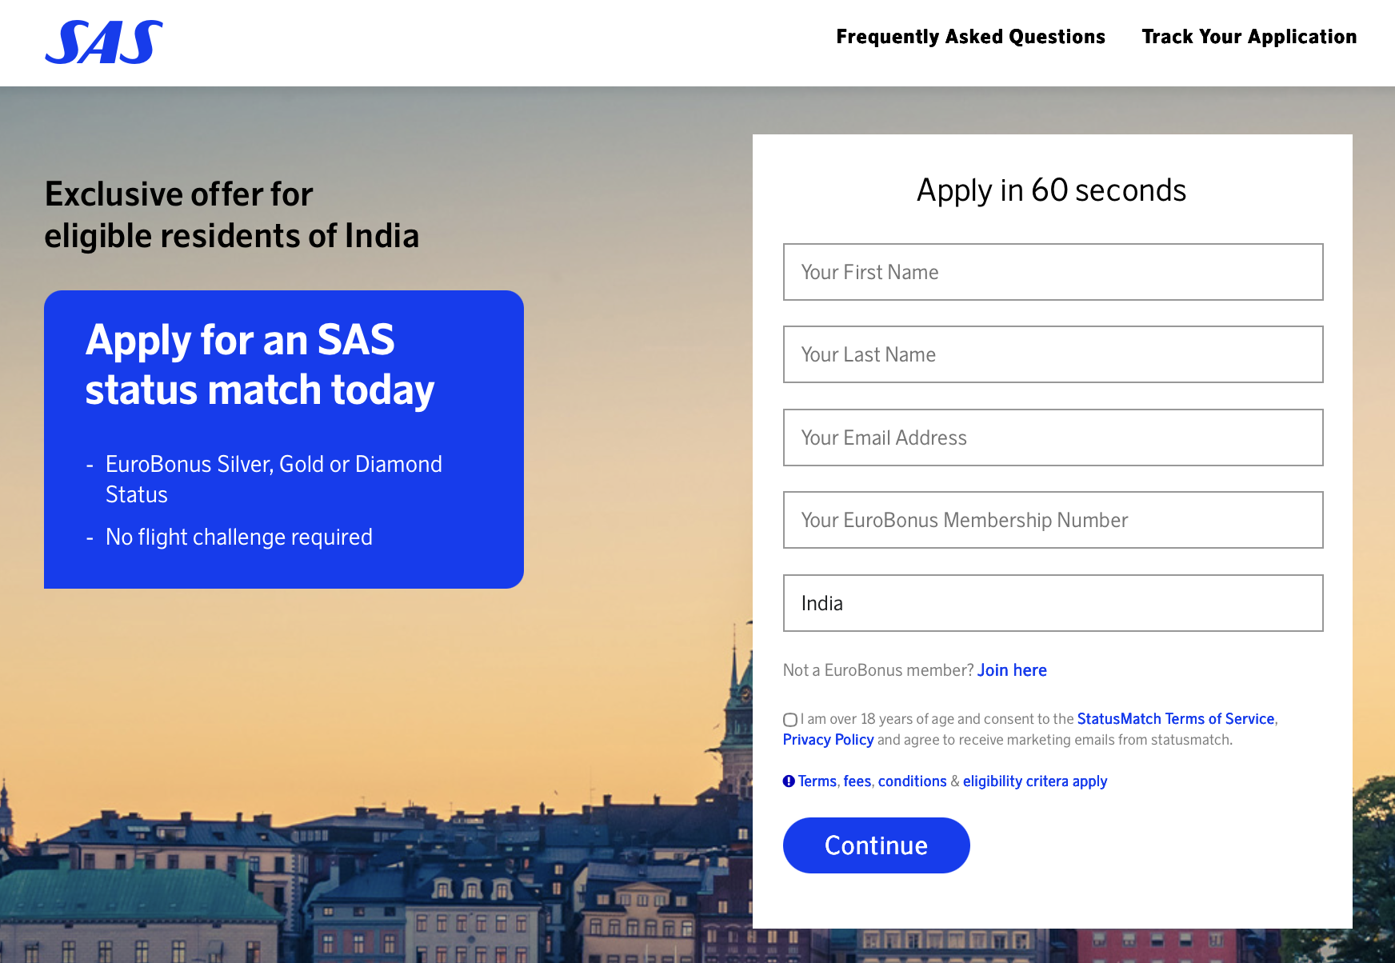
Task: Open eligibility critera apply link
Action: click(x=1034, y=781)
